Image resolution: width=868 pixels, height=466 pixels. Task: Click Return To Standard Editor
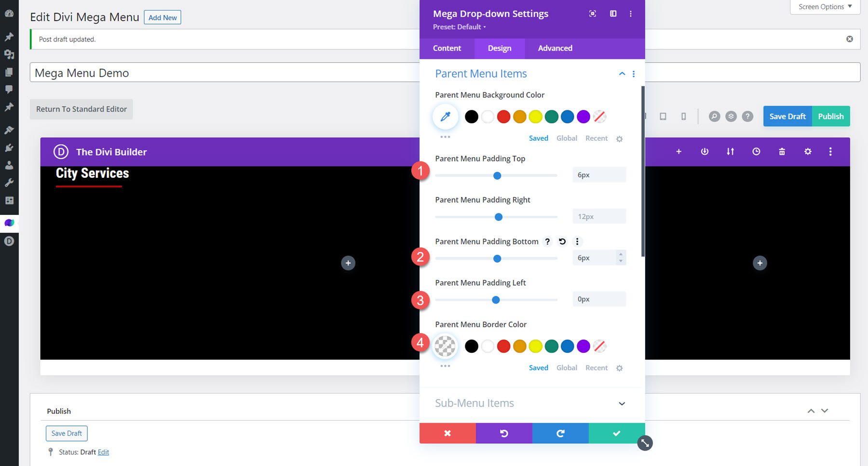81,109
